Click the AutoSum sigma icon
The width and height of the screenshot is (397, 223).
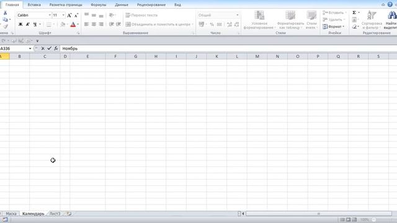click(354, 12)
